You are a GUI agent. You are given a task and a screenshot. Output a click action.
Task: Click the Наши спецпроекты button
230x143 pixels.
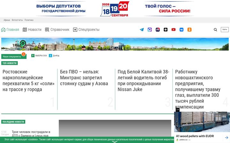click(x=14, y=57)
